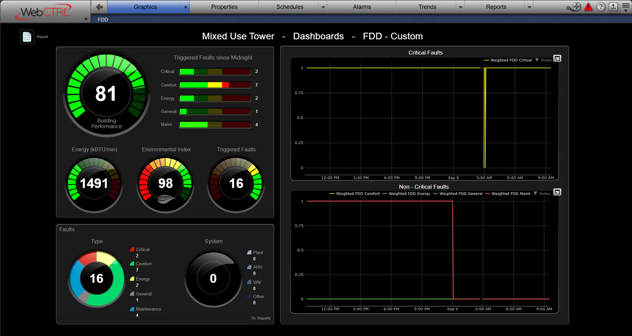This screenshot has width=632, height=336.
Task: Expand the Trends tab dropdown arrow
Action: point(461,7)
